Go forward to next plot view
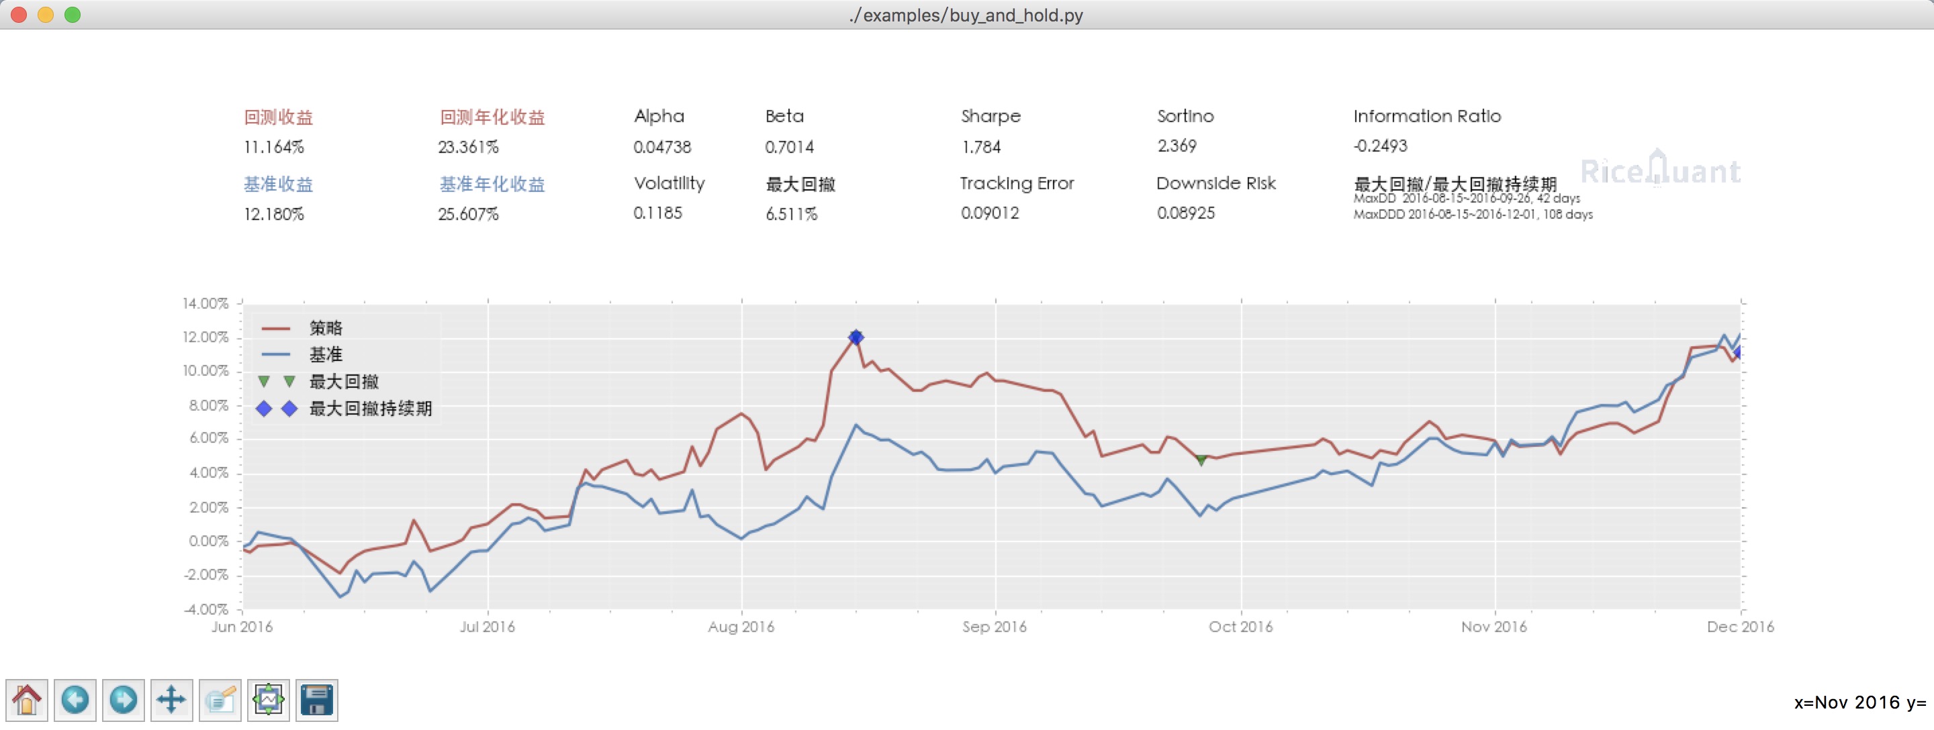Image resolution: width=1934 pixels, height=730 pixels. click(x=123, y=699)
